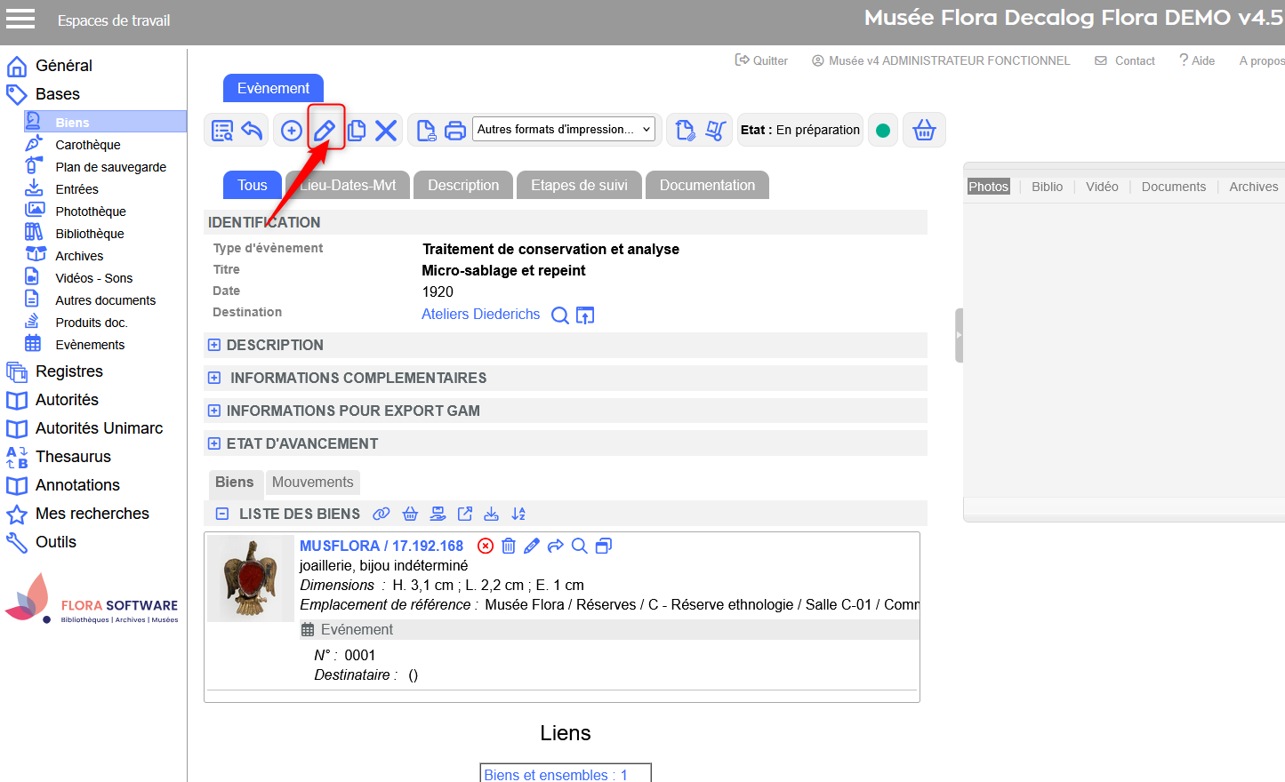Expand the ETAT D'AVANCEMENT section

pos(214,443)
